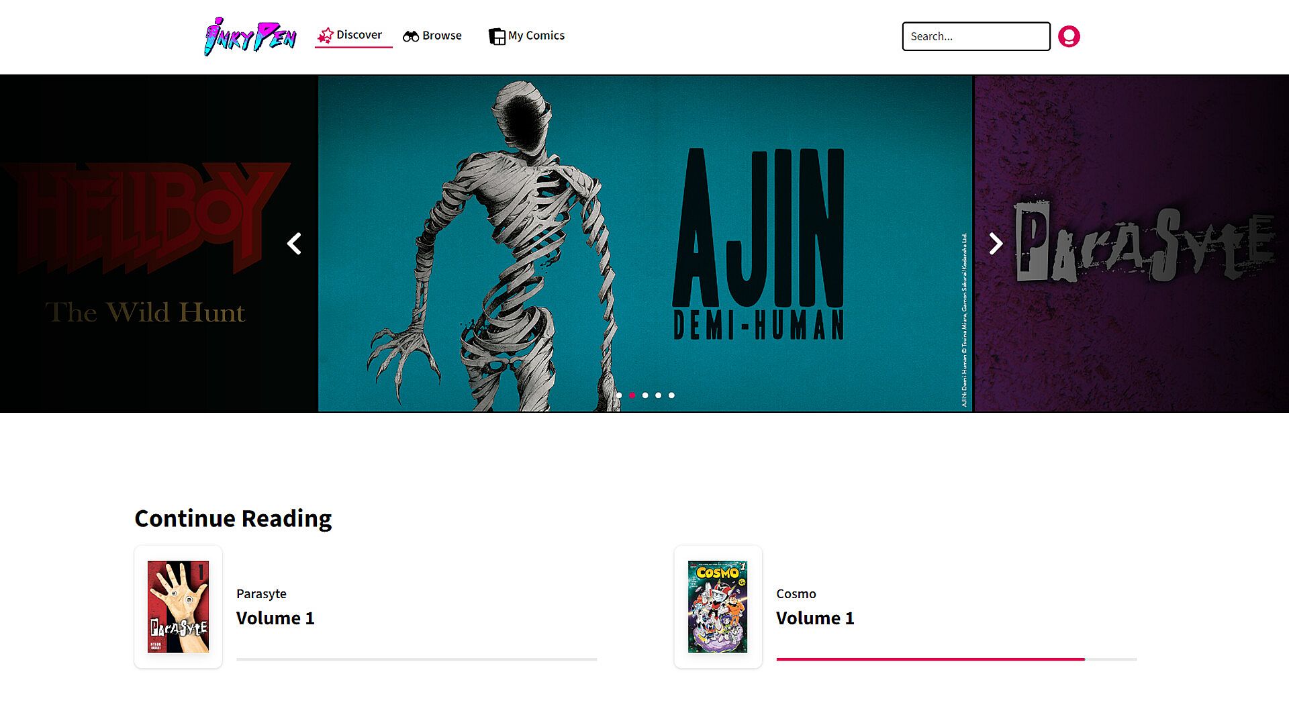Continue reading Cosmo Volume 1
This screenshot has width=1289, height=725.
pos(906,607)
